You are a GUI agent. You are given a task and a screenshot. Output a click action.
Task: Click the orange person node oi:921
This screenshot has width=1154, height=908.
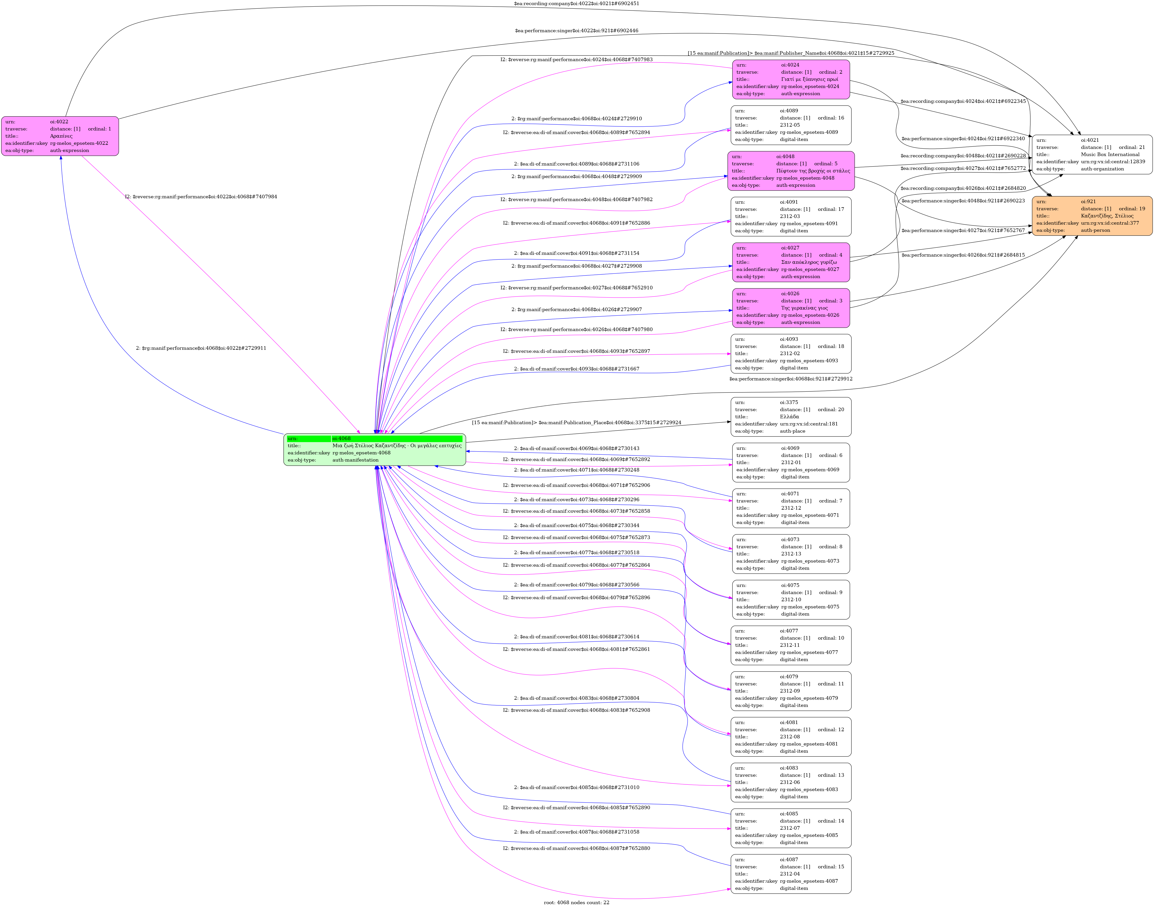coord(1092,216)
